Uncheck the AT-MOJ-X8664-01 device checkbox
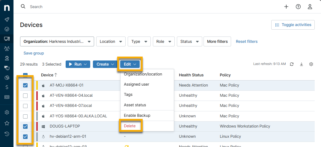The image size is (321, 147). click(25, 85)
